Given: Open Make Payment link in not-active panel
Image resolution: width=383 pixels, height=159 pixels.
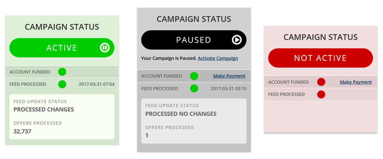Looking at the screenshot, I should click(356, 82).
